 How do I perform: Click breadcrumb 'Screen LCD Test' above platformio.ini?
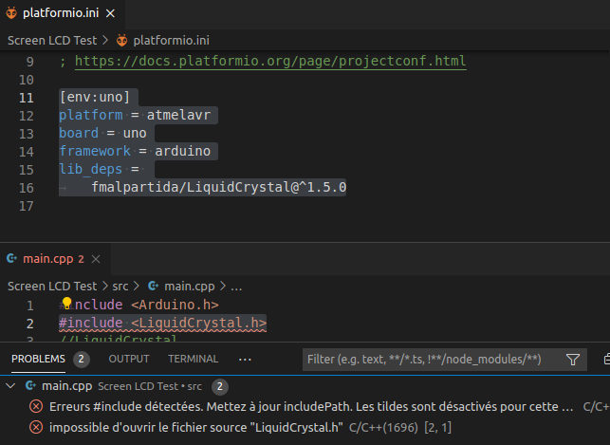[x=52, y=41]
